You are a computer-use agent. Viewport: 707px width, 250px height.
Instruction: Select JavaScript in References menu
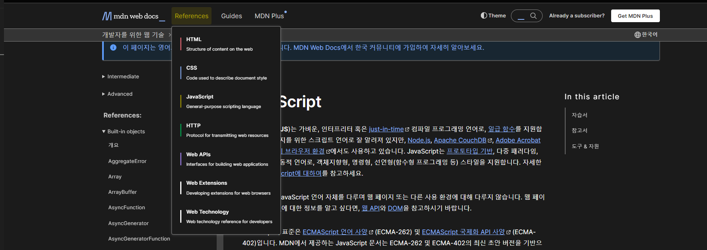[226, 102]
